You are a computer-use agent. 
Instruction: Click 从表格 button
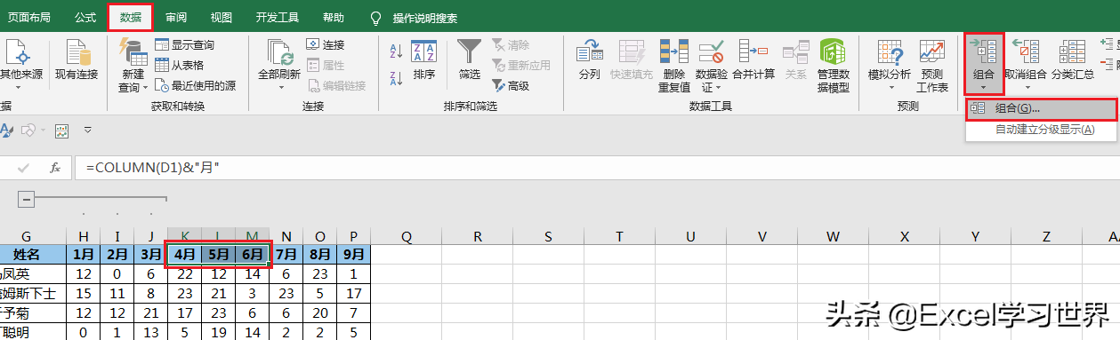point(180,65)
